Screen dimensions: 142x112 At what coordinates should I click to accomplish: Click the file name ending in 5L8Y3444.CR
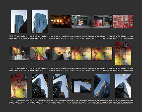tap(123, 37)
